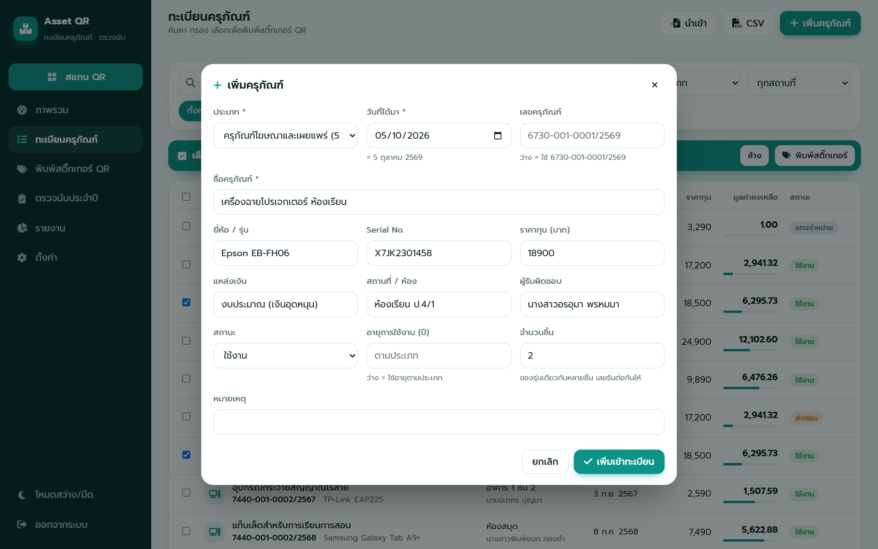Click the เพิ่มเข้าทะเบียน submit button

pyautogui.click(x=619, y=462)
